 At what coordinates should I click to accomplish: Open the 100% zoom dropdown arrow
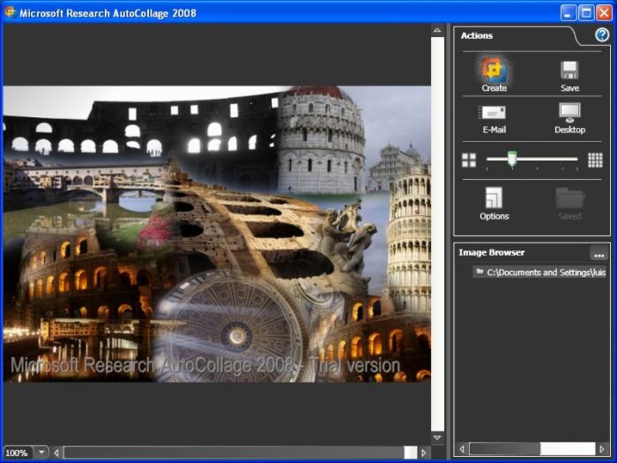pyautogui.click(x=41, y=452)
